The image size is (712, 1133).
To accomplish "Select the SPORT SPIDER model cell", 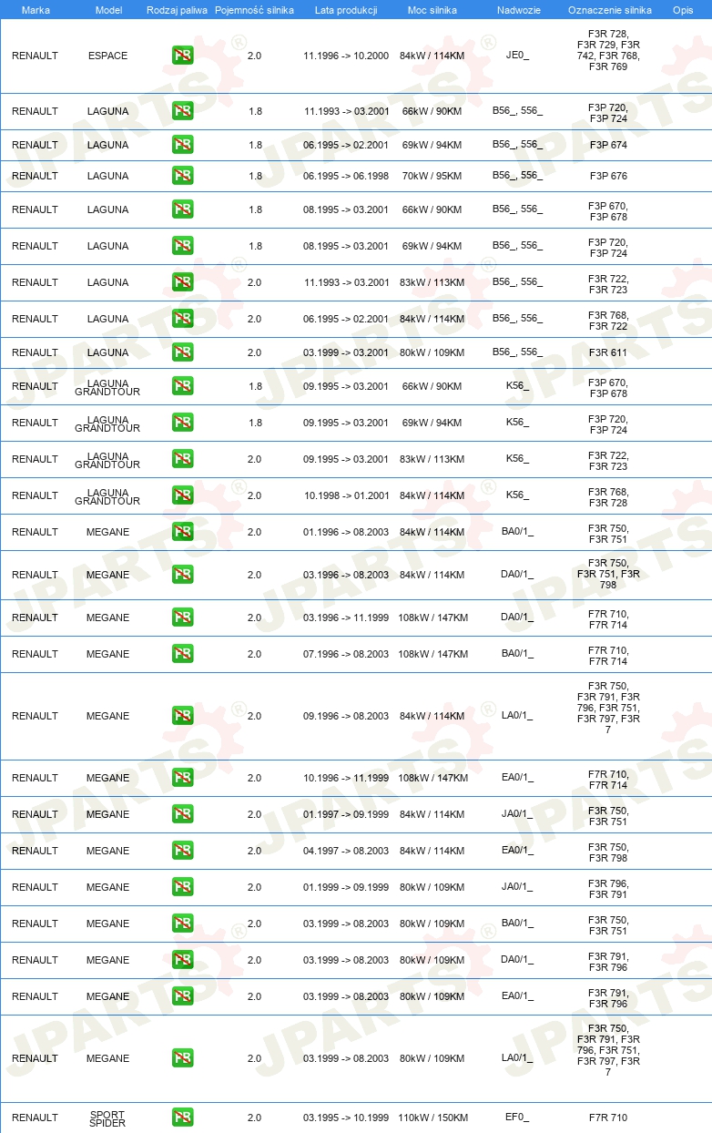I will 107,1118.
